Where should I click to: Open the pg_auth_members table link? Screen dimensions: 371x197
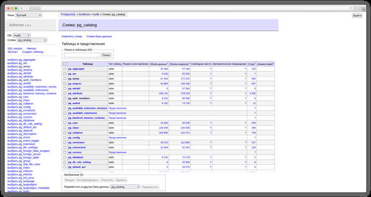pyautogui.click(x=79, y=98)
